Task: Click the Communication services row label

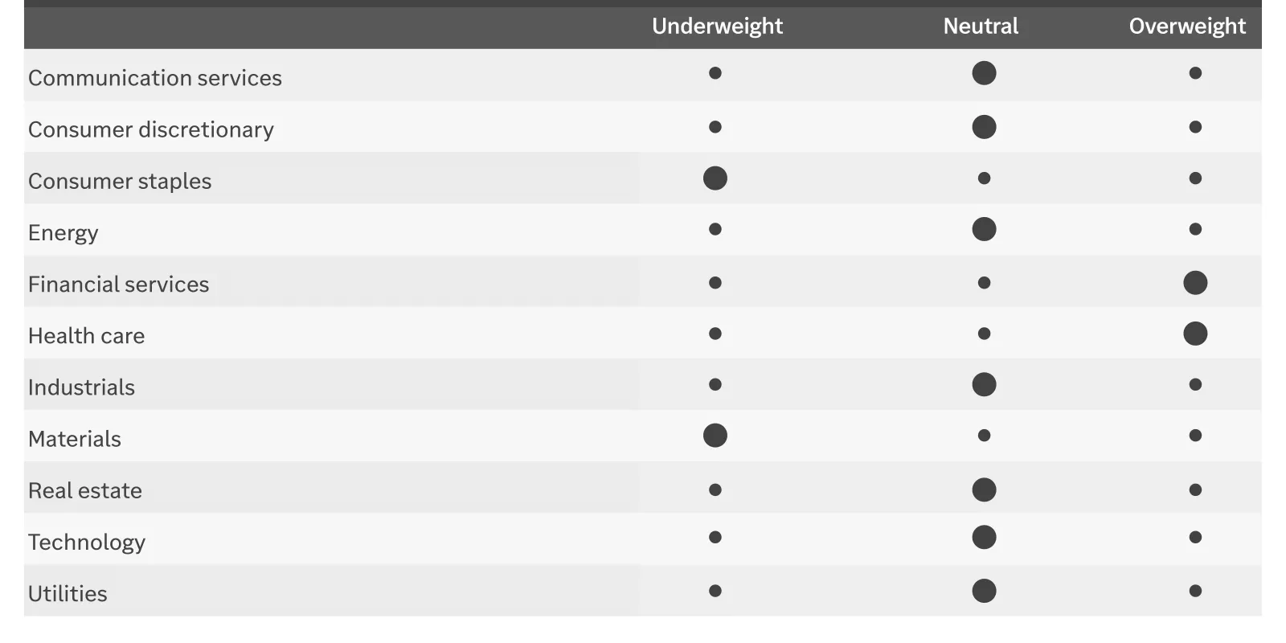Action: tap(155, 78)
